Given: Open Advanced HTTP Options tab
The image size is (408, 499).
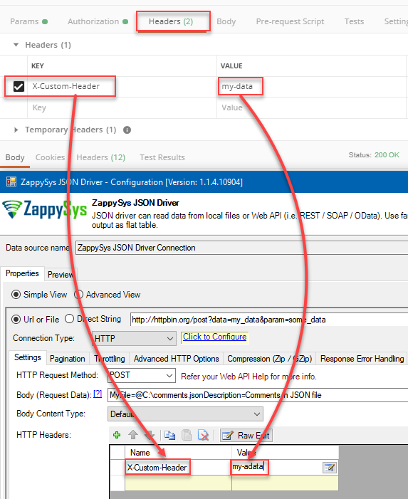Looking at the screenshot, I should click(177, 359).
